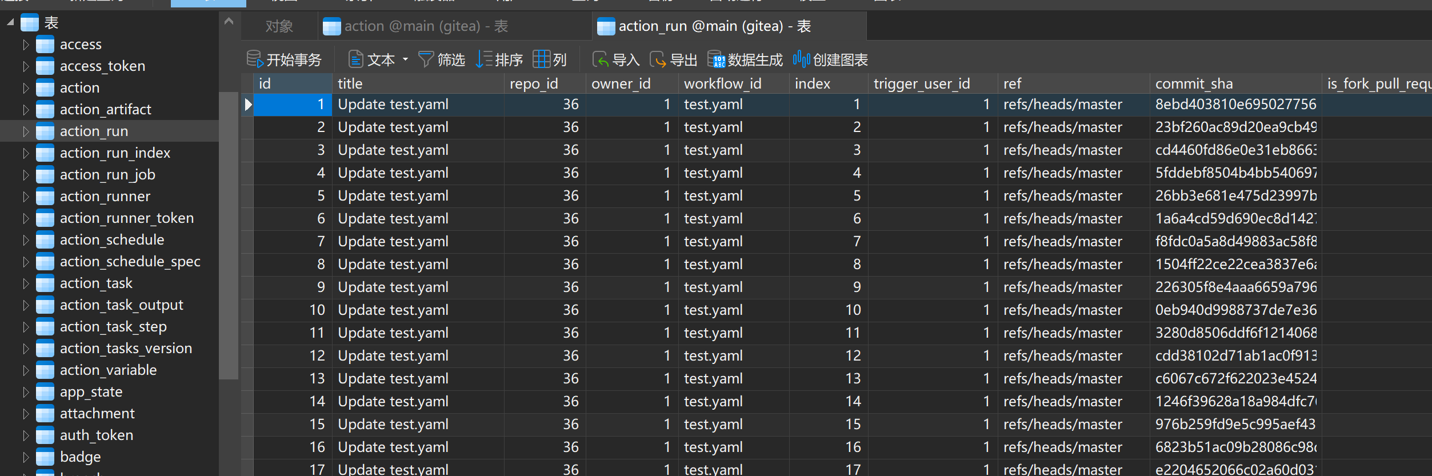Click the title column header
The height and width of the screenshot is (476, 1432).
[x=418, y=83]
